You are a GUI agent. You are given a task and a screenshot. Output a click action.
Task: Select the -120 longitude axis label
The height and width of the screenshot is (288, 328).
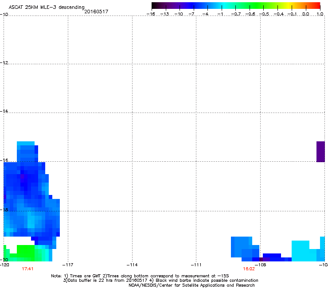(4, 265)
